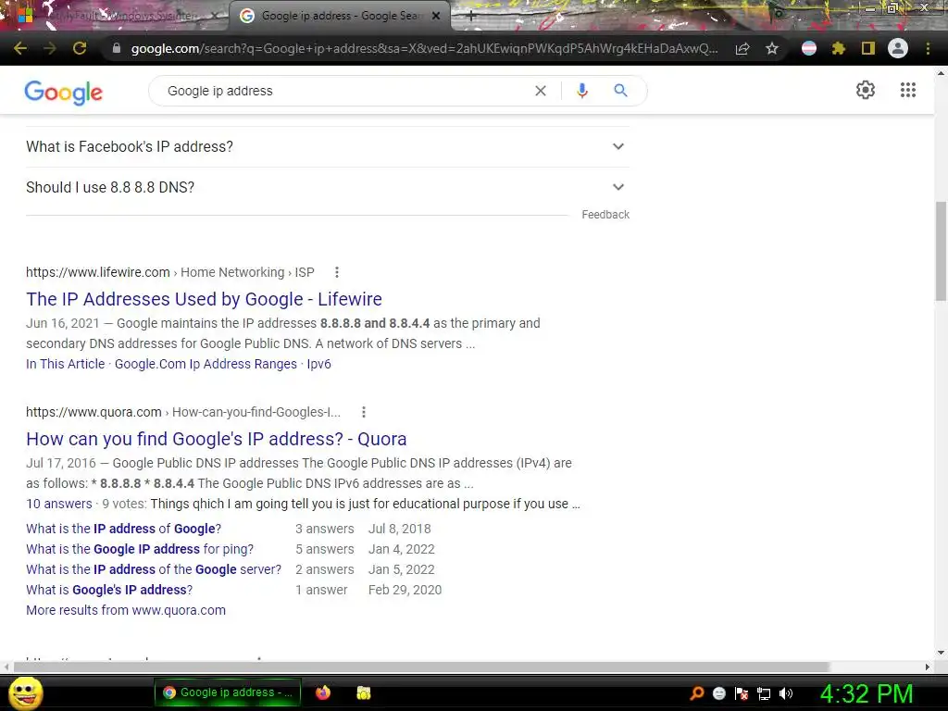Open "What is the Google IP address for ping?"
This screenshot has height=711, width=948.
140,550
